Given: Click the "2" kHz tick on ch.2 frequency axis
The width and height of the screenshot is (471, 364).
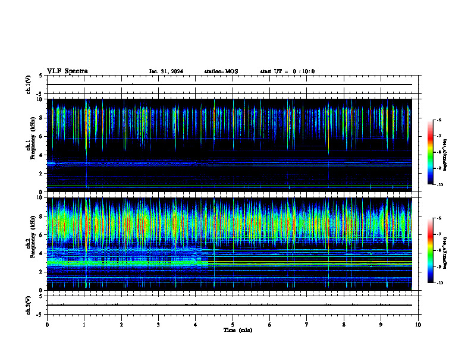Looking at the screenshot, I should pos(42,272).
